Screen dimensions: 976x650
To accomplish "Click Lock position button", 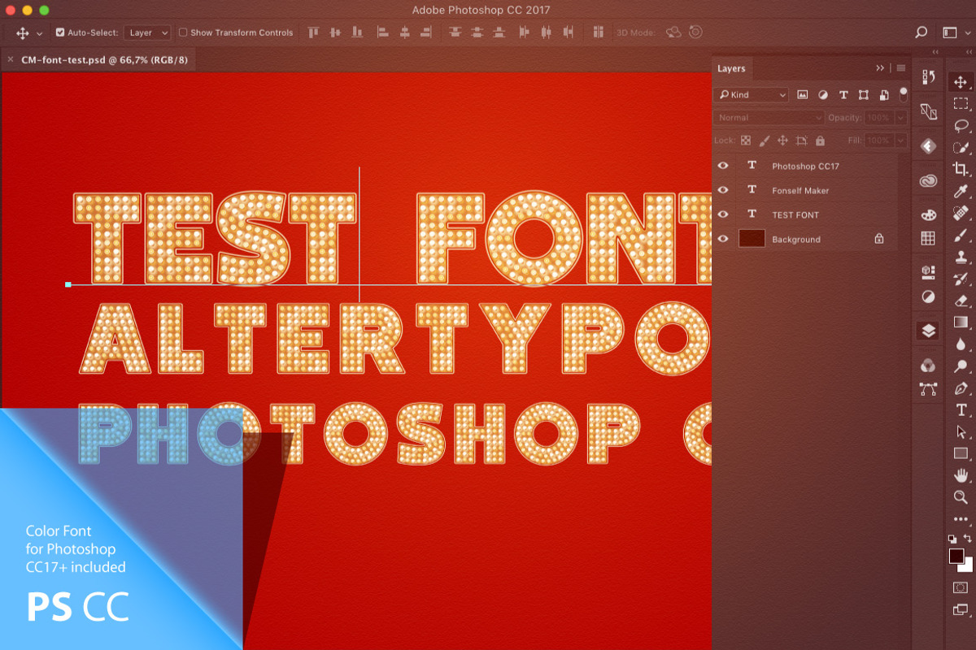I will point(782,141).
